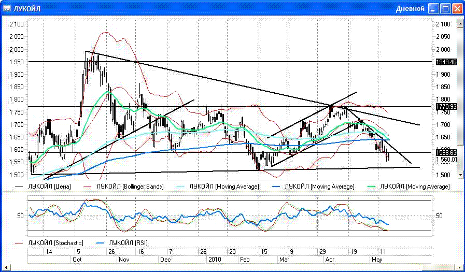The width and height of the screenshot is (465, 272).
Task: Click the horizontal scrollbar left arrow
Action: pyautogui.click(x=5, y=267)
